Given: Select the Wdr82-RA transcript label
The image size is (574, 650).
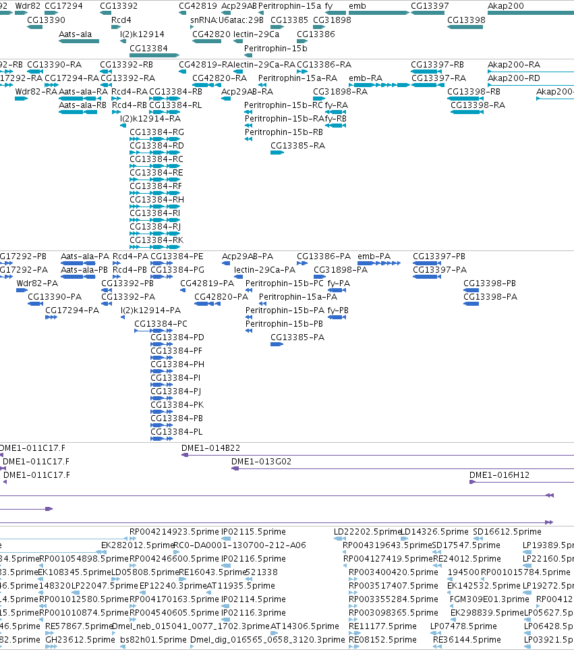Looking at the screenshot, I should tap(36, 92).
